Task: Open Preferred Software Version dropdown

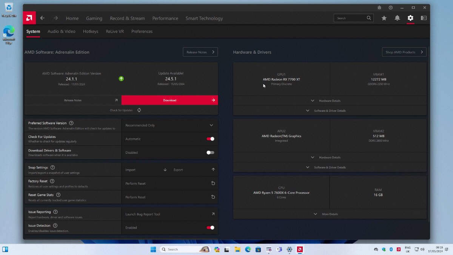Action: coord(169,125)
